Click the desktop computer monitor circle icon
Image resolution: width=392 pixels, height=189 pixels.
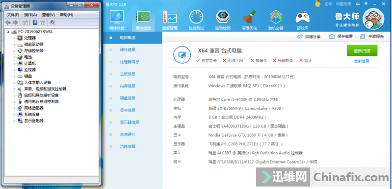pyautogui.click(x=182, y=55)
